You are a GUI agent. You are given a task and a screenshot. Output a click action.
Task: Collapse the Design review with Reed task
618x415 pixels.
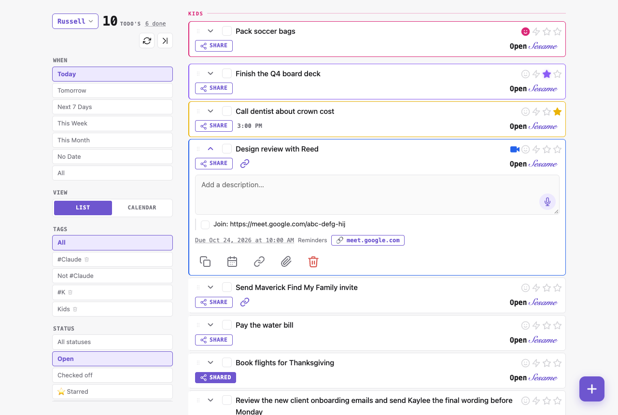(x=211, y=149)
